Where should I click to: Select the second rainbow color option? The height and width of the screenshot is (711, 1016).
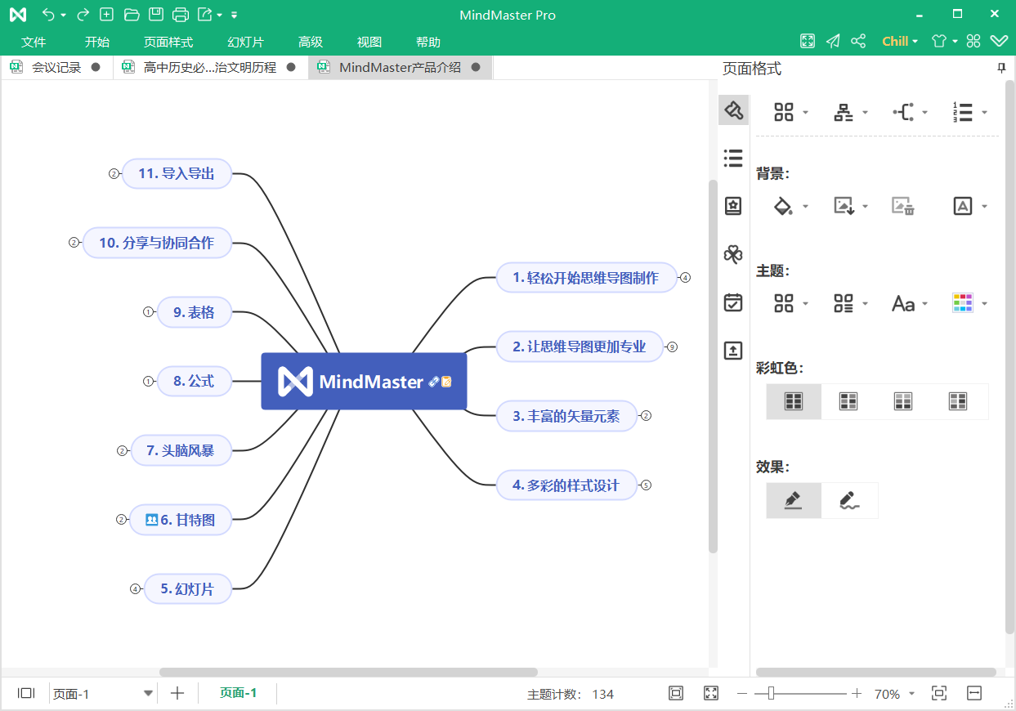tap(848, 401)
